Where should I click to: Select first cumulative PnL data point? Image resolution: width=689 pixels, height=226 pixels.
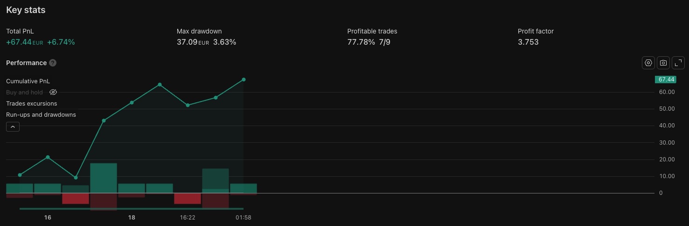[20, 175]
